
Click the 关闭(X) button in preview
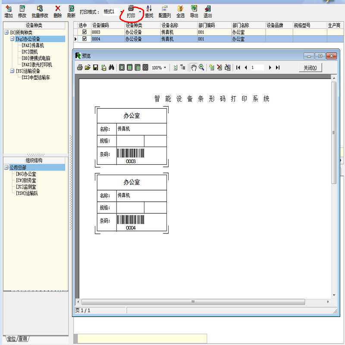(x=310, y=68)
